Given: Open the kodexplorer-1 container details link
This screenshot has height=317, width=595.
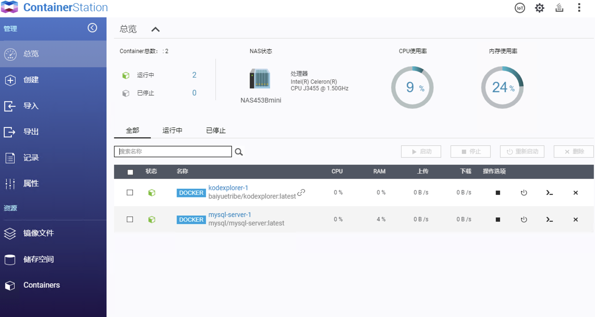Looking at the screenshot, I should pyautogui.click(x=228, y=188).
